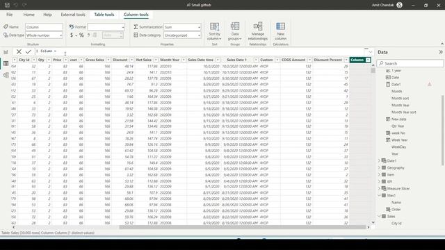Expand the Date1 table node
The image size is (445, 250).
tap(379, 160)
